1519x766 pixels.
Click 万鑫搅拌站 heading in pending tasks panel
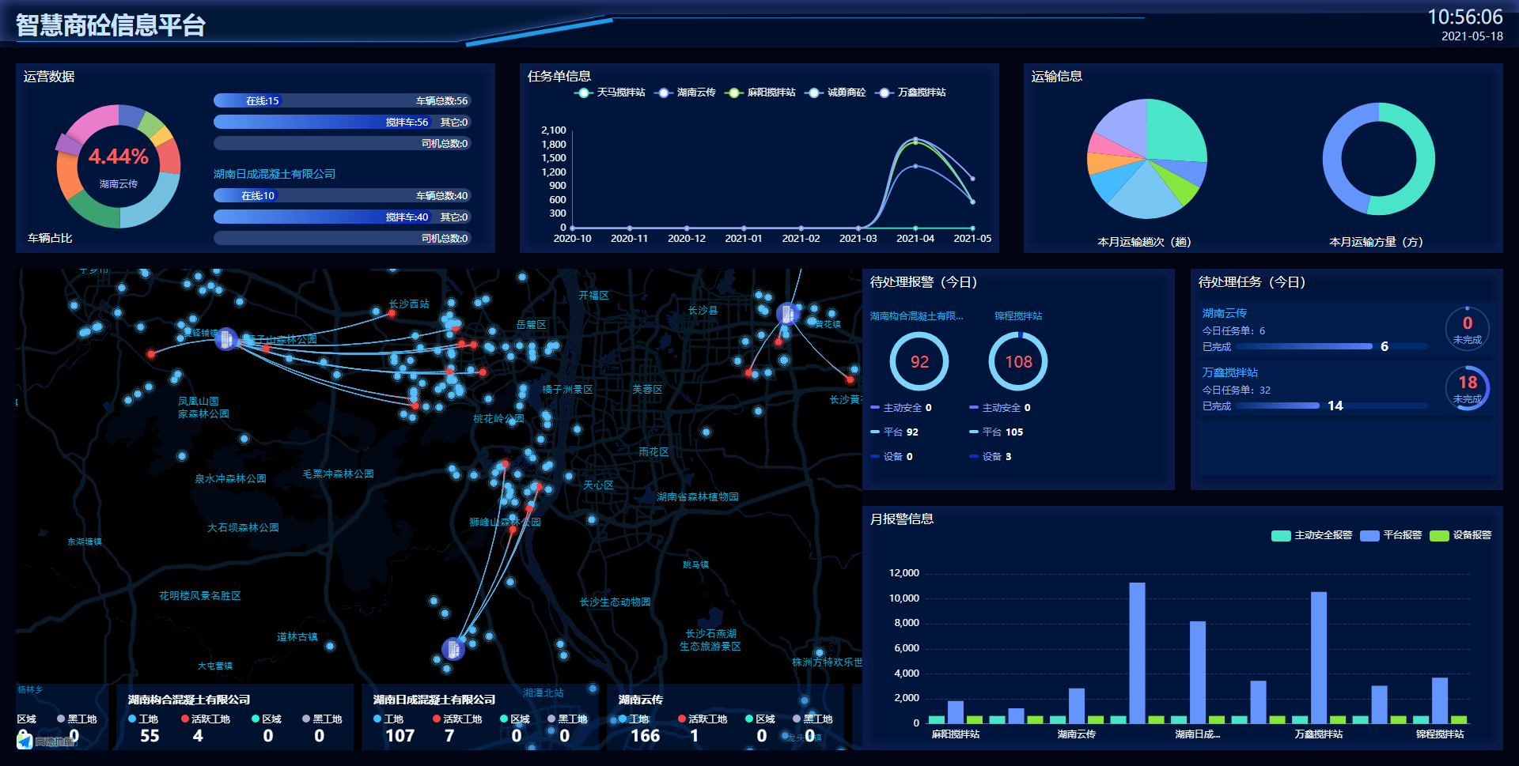coord(1229,372)
